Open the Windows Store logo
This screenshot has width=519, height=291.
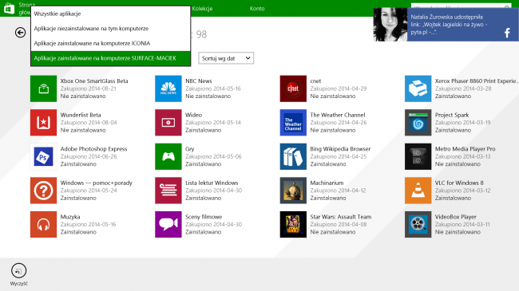pyautogui.click(x=9, y=8)
